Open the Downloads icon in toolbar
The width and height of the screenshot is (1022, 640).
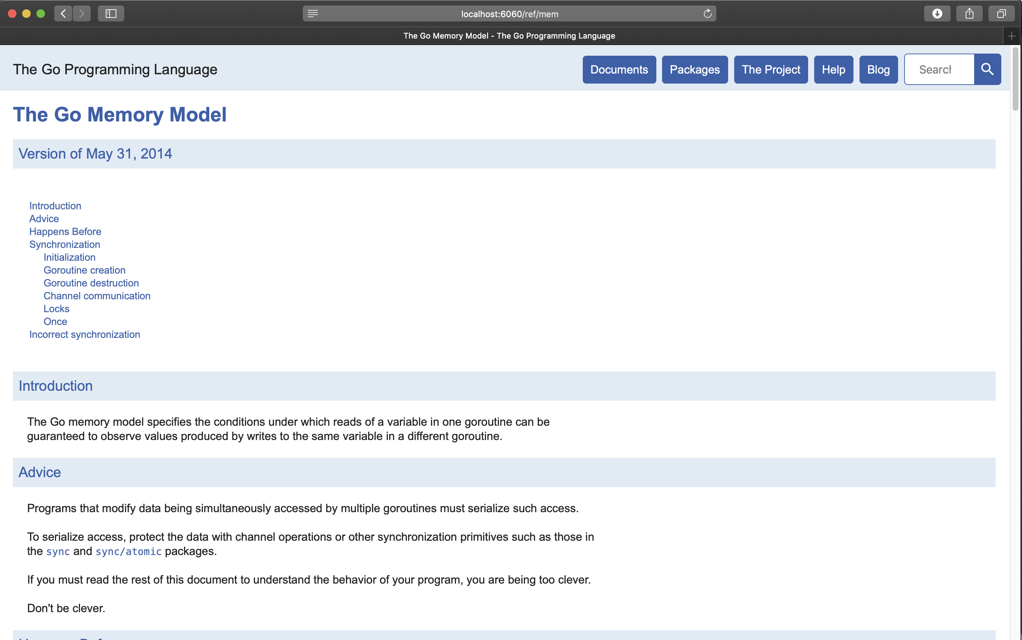[x=937, y=14]
